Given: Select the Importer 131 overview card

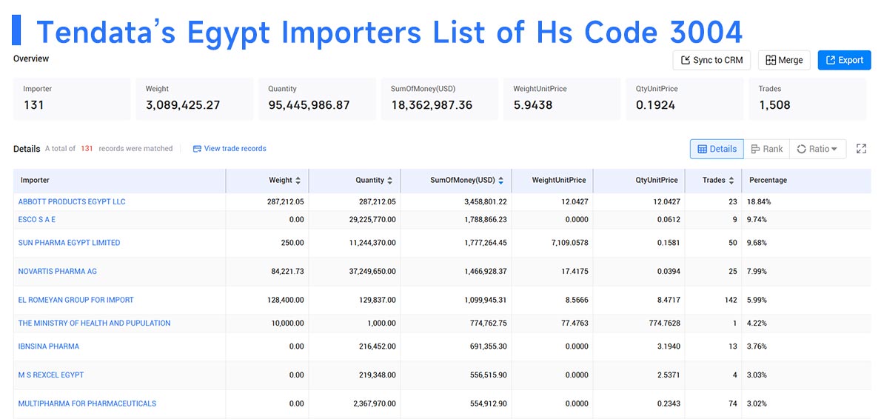Looking at the screenshot, I should [72, 99].
